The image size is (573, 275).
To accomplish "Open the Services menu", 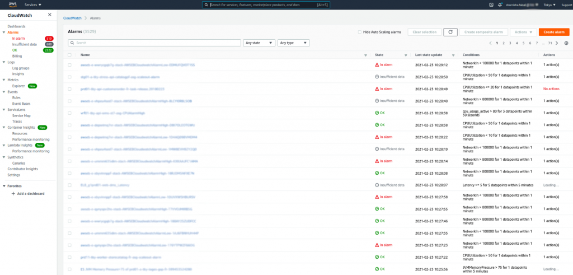I will point(33,4).
